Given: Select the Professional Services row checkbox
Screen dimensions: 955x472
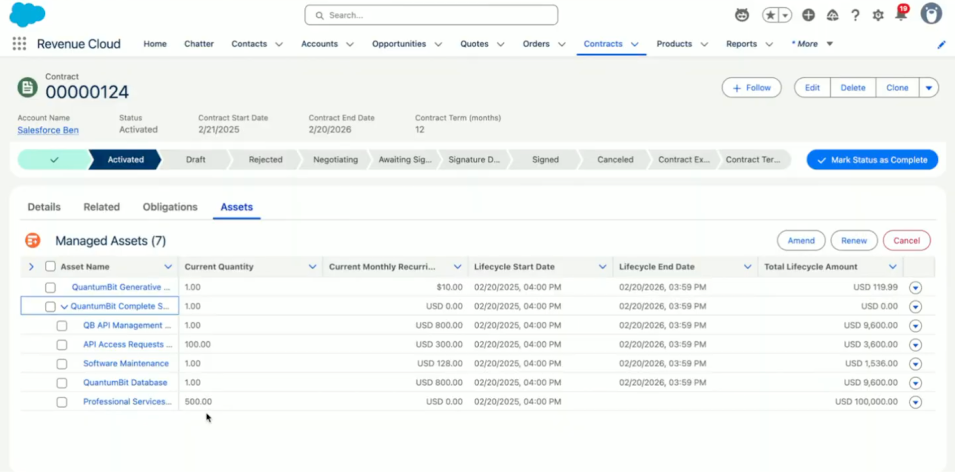Looking at the screenshot, I should click(x=61, y=402).
